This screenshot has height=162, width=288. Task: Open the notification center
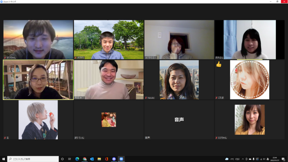pyautogui.click(x=283, y=159)
